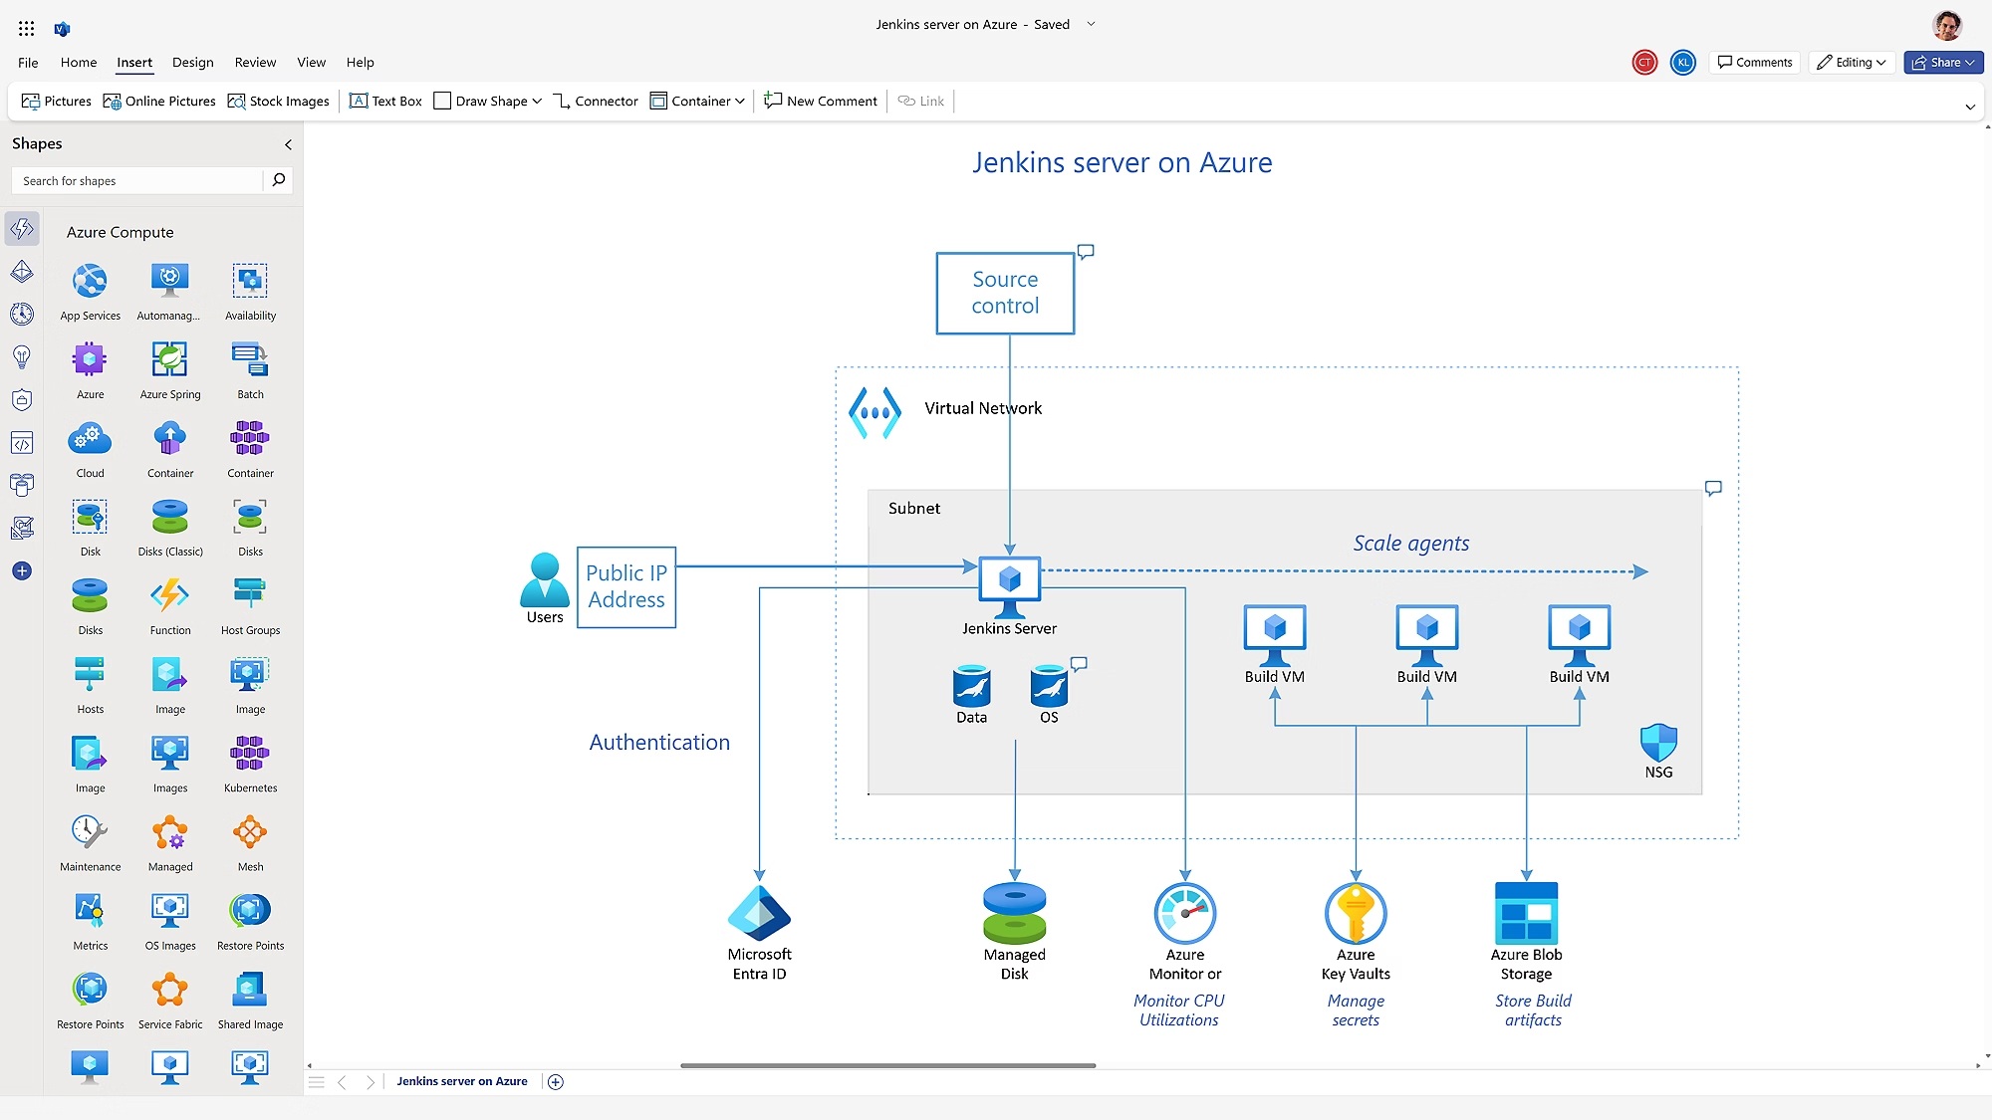Insert a Text Box from the ribbon
The height and width of the screenshot is (1120, 1992).
pyautogui.click(x=384, y=101)
